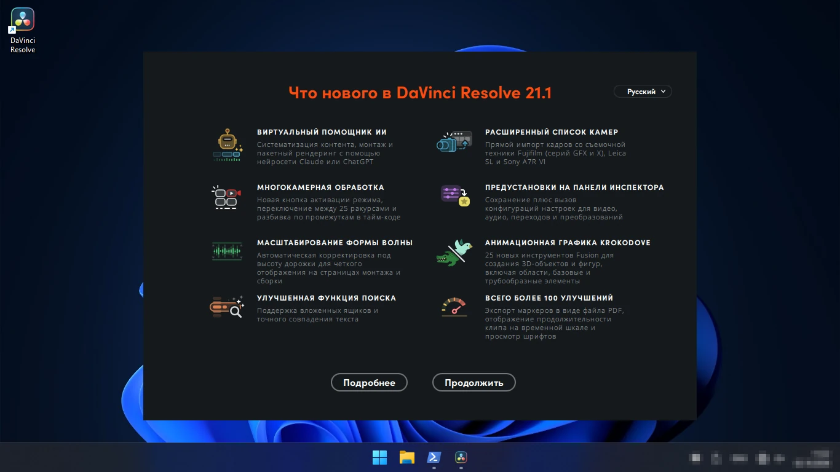This screenshot has width=840, height=472.
Task: Click the Подробнее button
Action: coord(369,382)
